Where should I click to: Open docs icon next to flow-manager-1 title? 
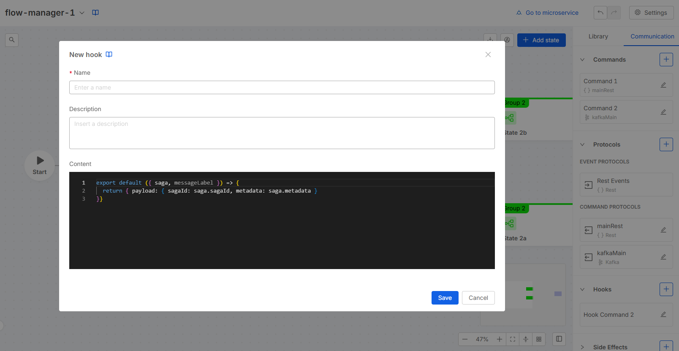[x=95, y=13]
